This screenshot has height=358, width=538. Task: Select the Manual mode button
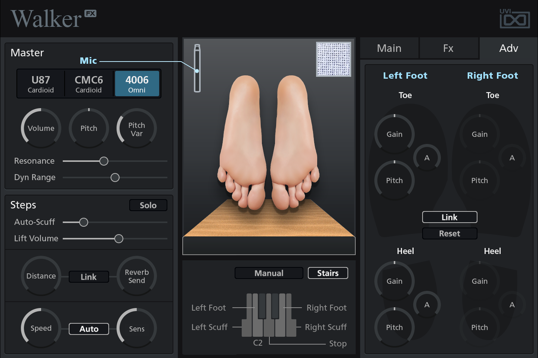(269, 273)
